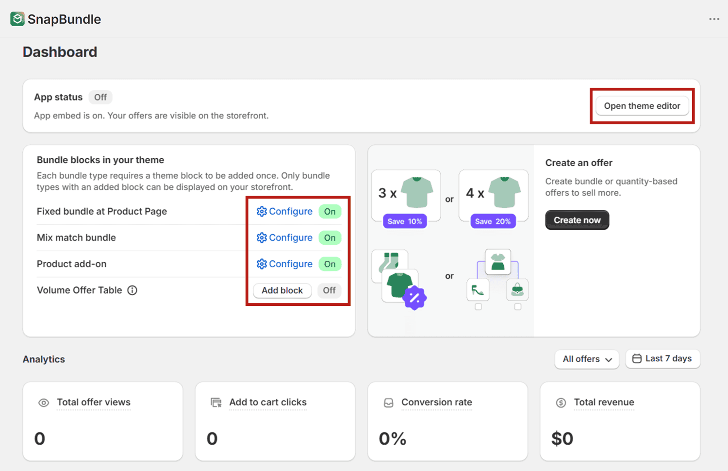This screenshot has height=471, width=728.
Task: Click On badge in Product add-on row
Action: click(x=330, y=264)
